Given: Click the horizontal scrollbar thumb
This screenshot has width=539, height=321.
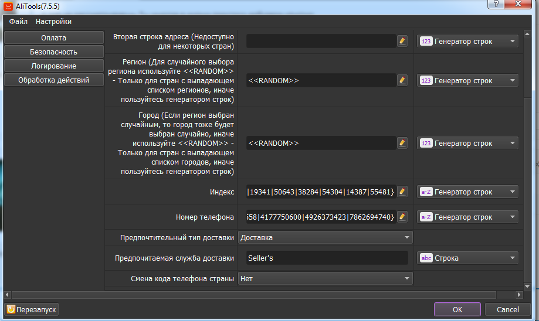Looking at the screenshot, I should (254, 295).
